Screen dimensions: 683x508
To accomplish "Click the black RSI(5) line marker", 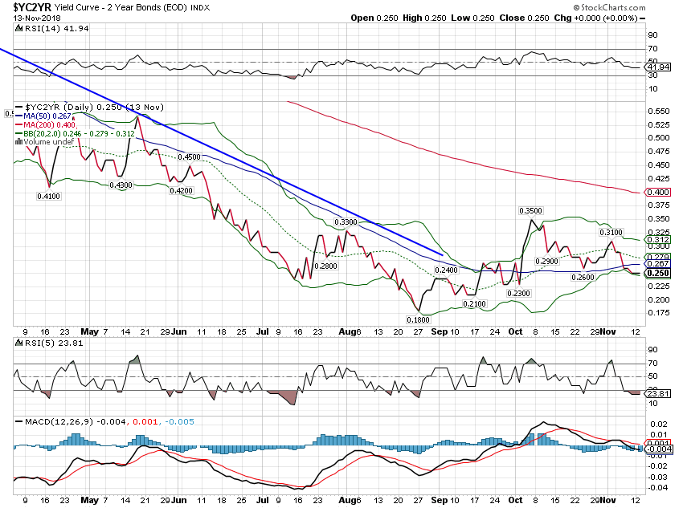I will pos(19,342).
